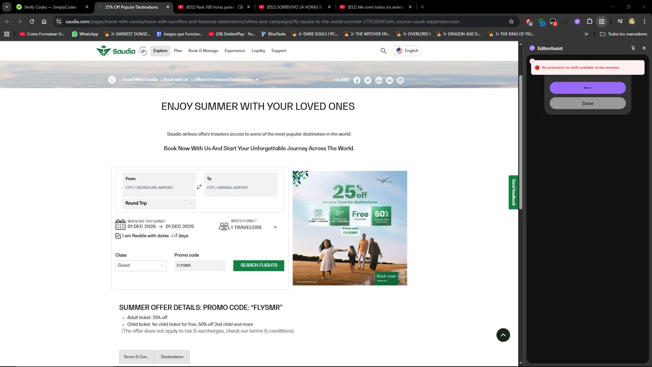
Task: Click the Saudia logo
Action: (116, 51)
